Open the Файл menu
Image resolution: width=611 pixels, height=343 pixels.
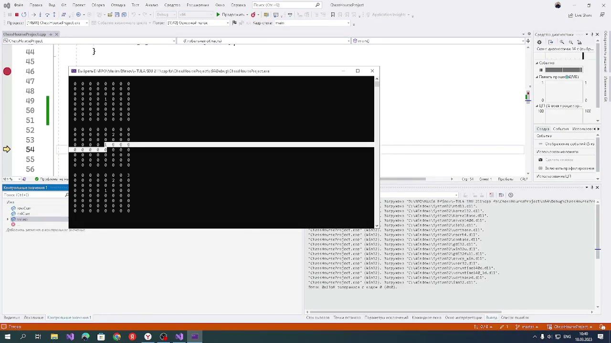[19, 5]
